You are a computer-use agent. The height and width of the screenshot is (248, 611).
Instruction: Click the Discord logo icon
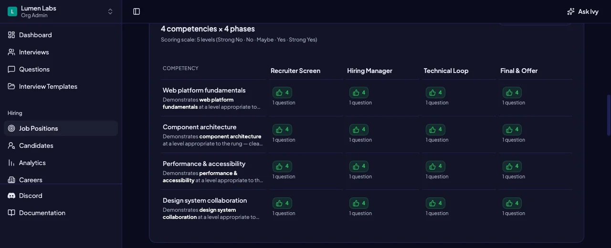[11, 196]
